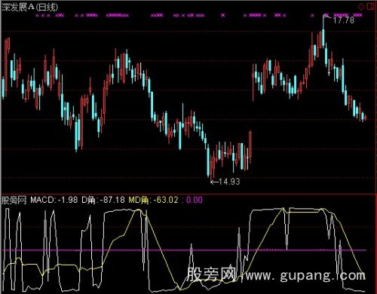Select the chart title 深发展A(日线)
377x294 pixels.
click(30, 7)
